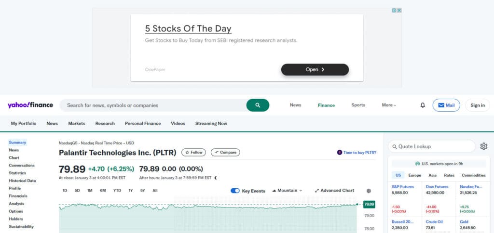The width and height of the screenshot is (494, 233).
Task: Toggle the Key Events switch
Action: (235, 191)
